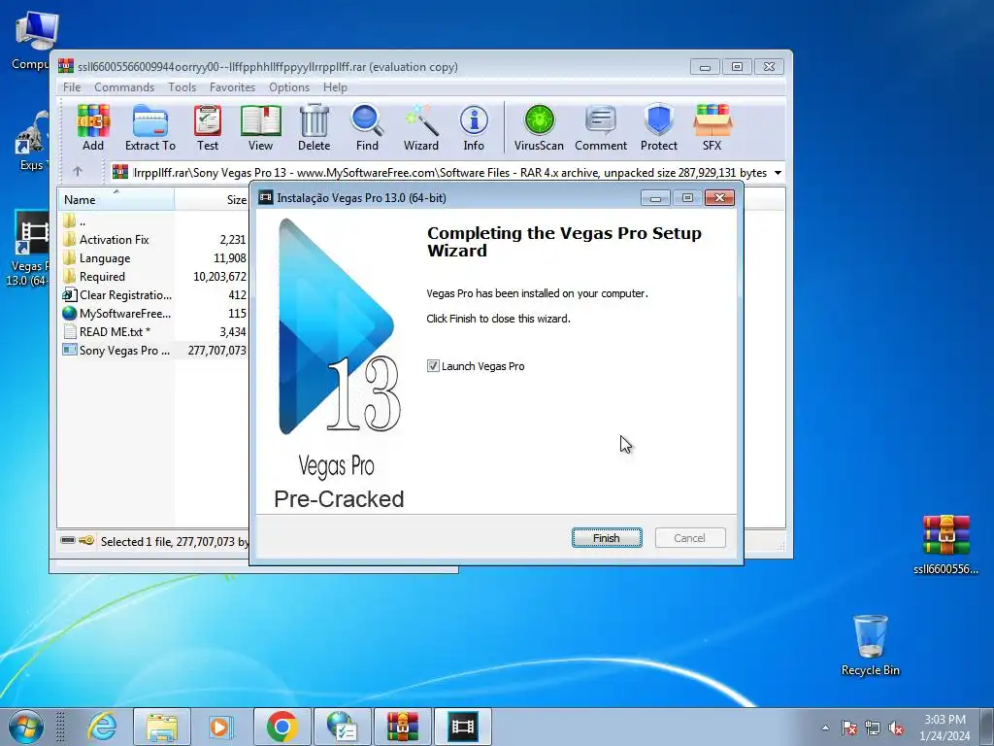Select the Language folder
Screen dimensions: 994x746
pos(153,258)
